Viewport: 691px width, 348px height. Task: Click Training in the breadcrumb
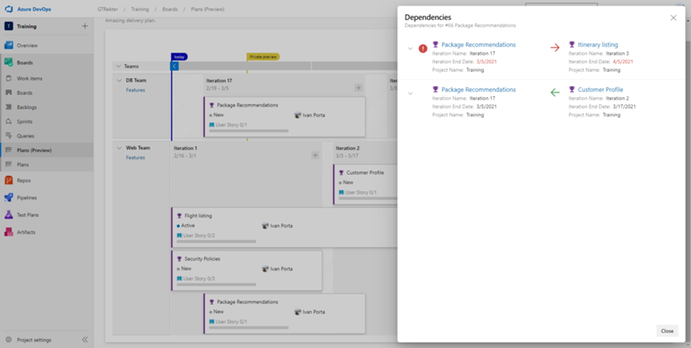pyautogui.click(x=140, y=9)
